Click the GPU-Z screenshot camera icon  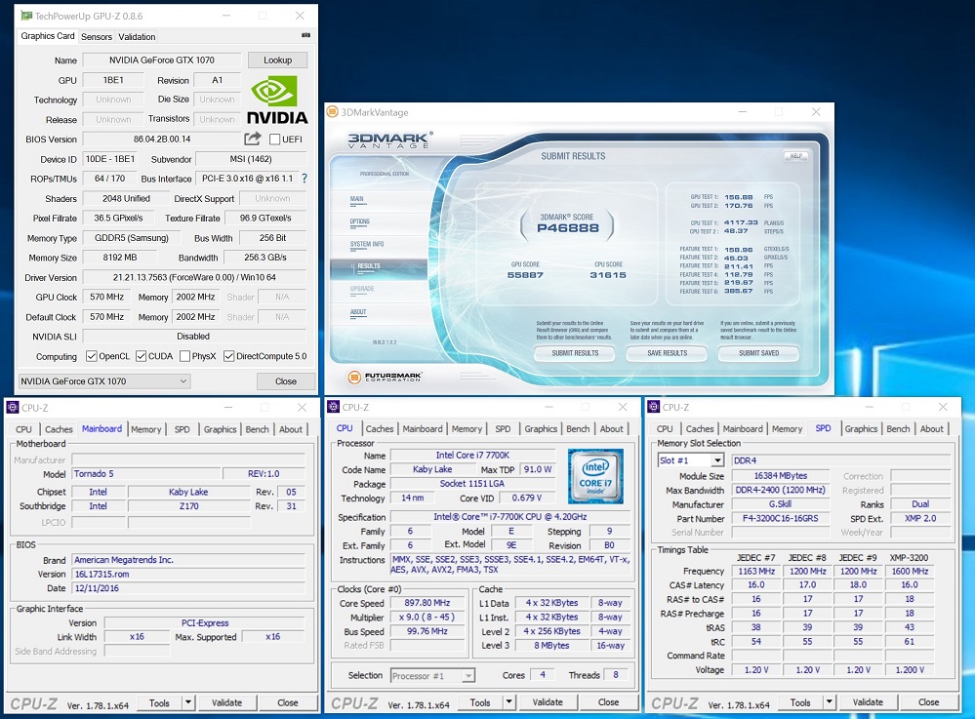tap(306, 36)
